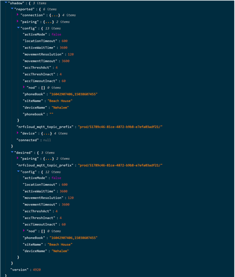235x277 pixels.
Task: Collapse the "config" node with 13 items
Action: click(18, 28)
